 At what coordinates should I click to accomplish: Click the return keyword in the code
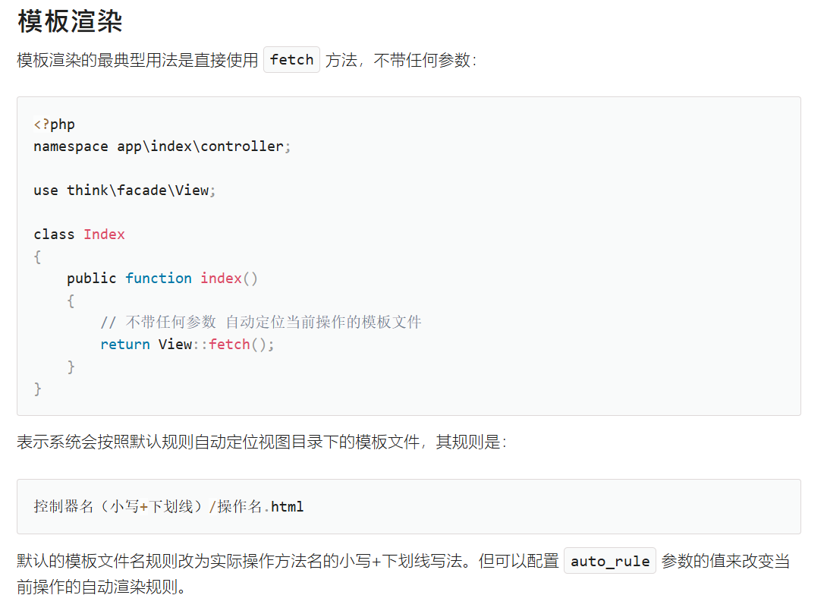click(125, 345)
